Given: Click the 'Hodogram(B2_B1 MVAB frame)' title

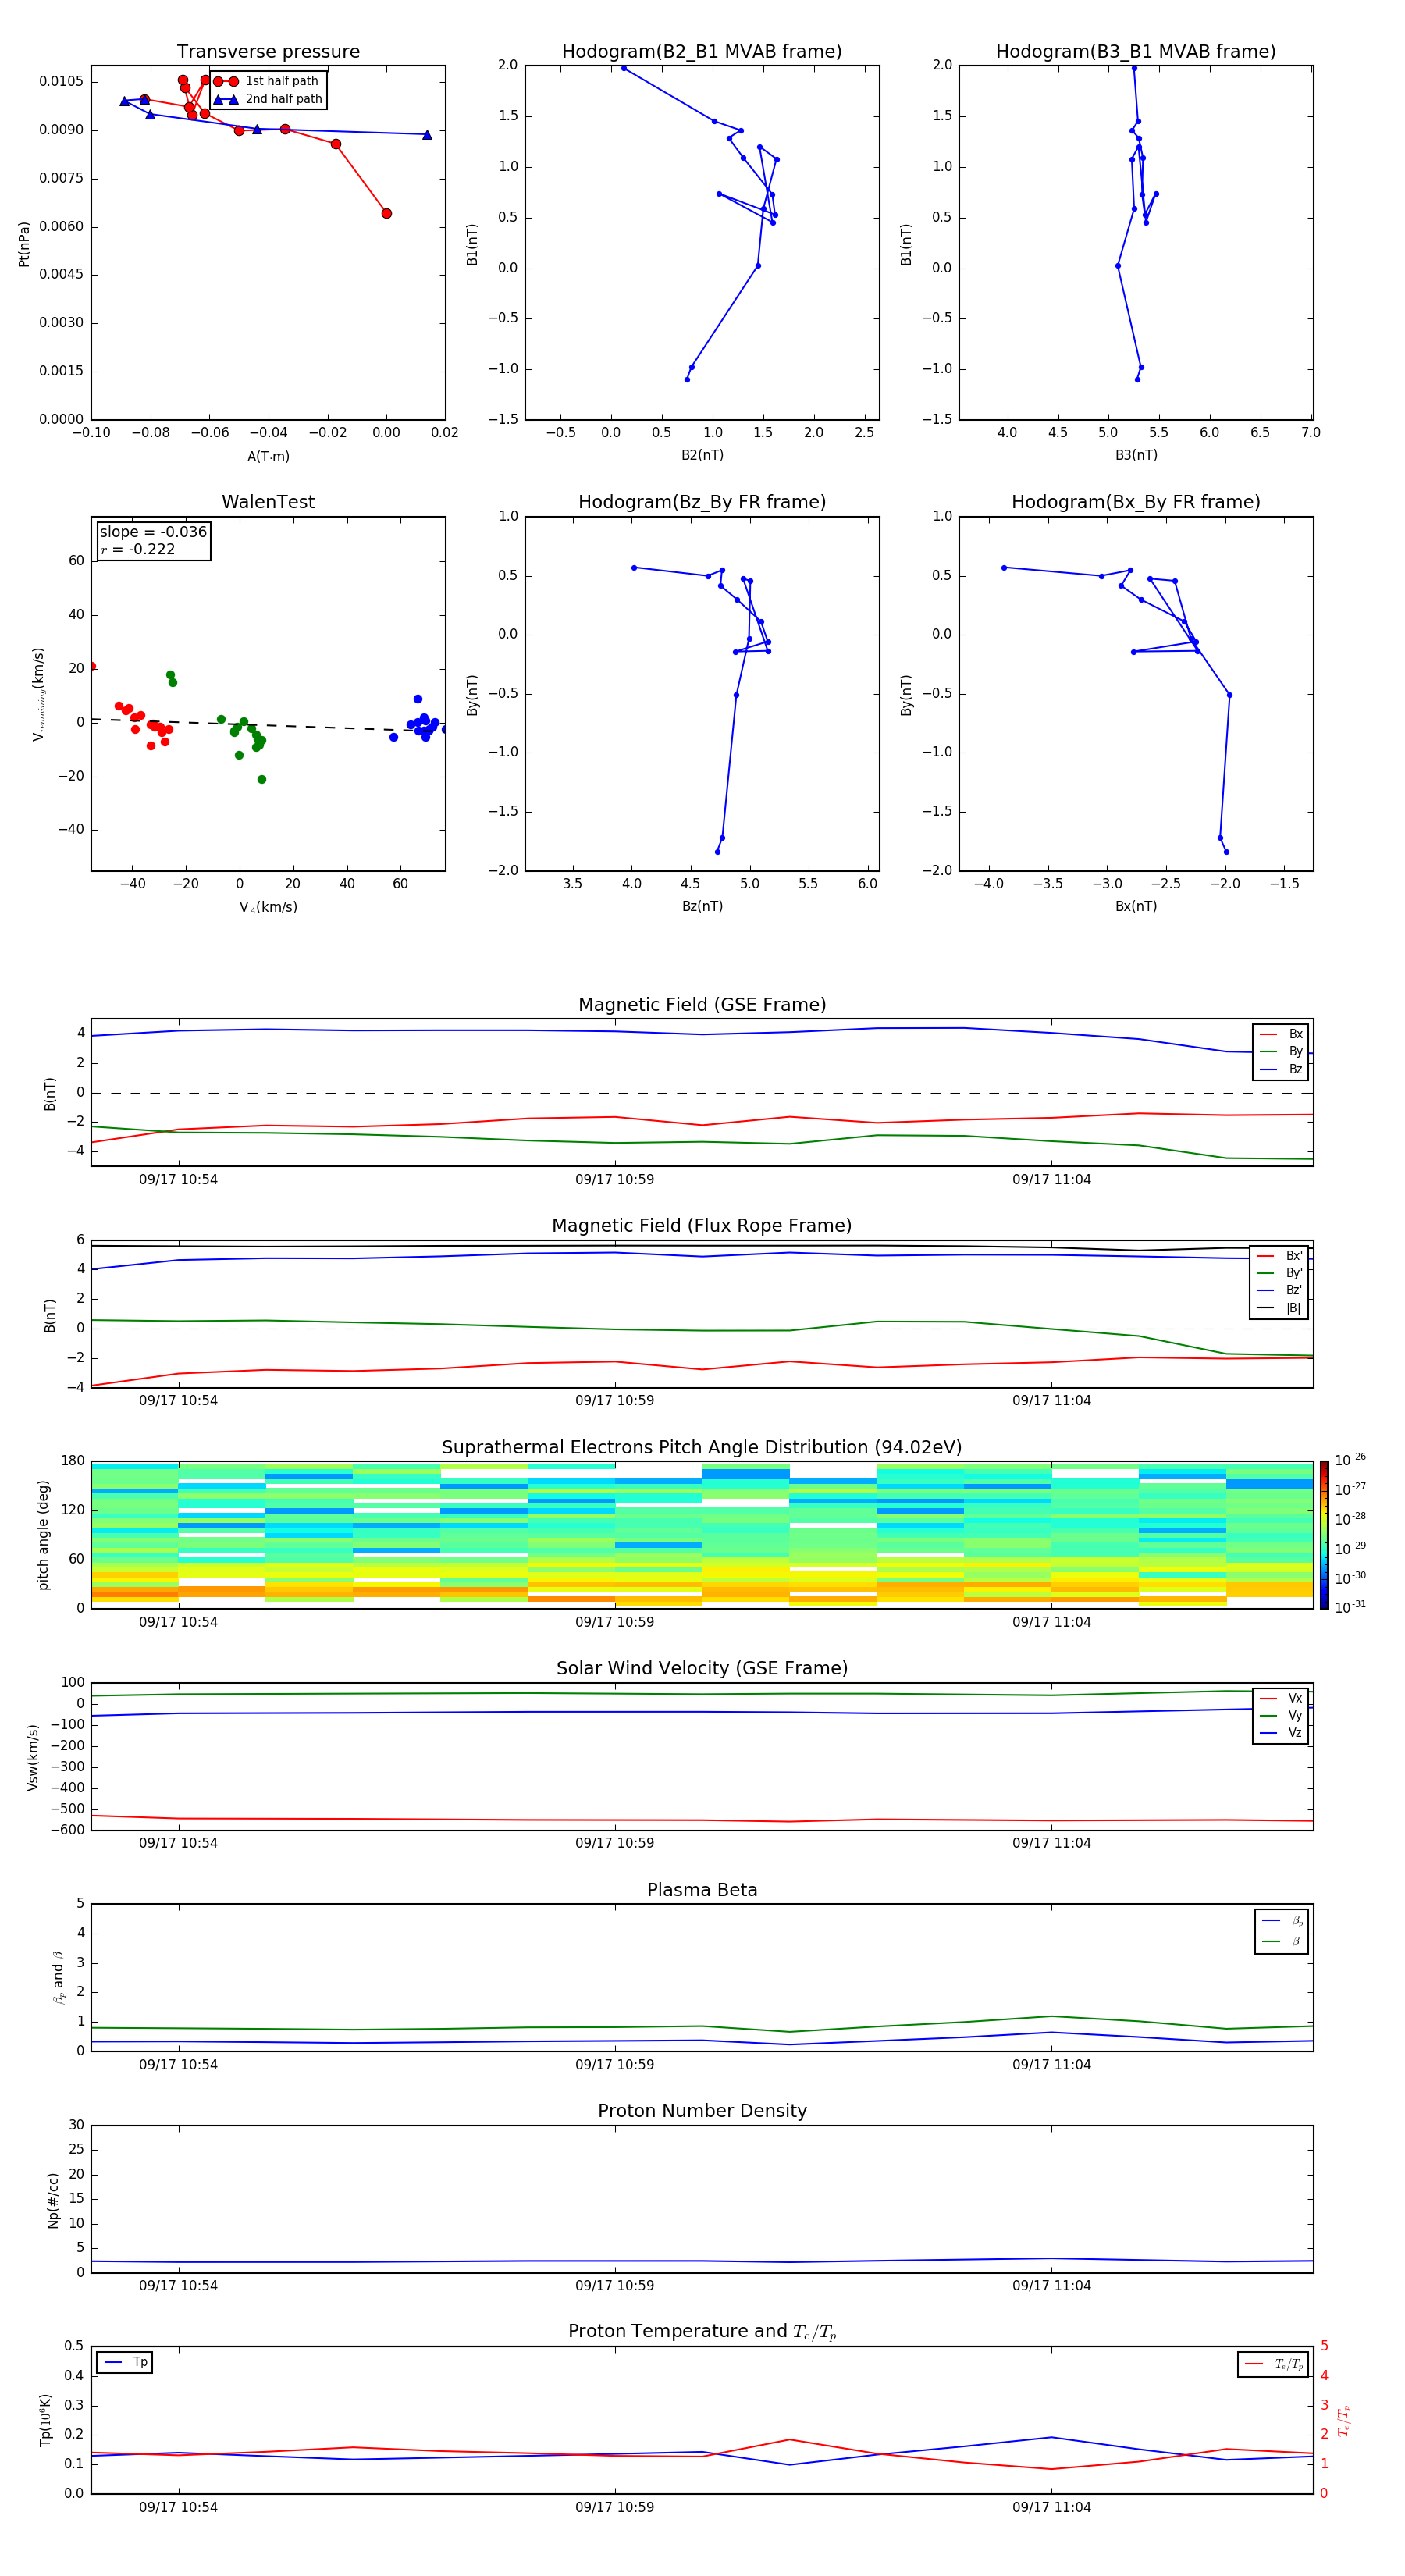Looking at the screenshot, I should point(701,52).
